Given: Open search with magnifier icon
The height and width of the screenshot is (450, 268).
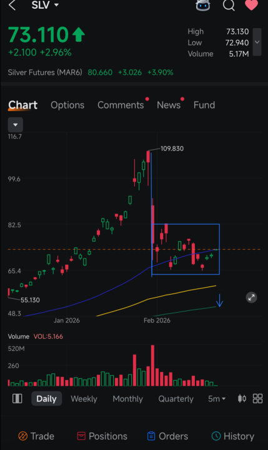Looking at the screenshot, I should point(229,5).
